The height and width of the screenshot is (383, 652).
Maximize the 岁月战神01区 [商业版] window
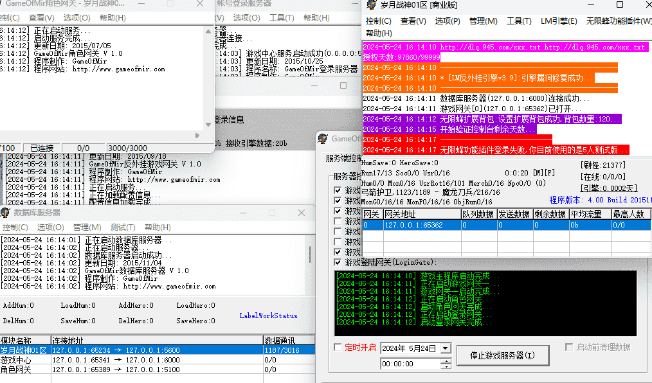click(x=620, y=5)
